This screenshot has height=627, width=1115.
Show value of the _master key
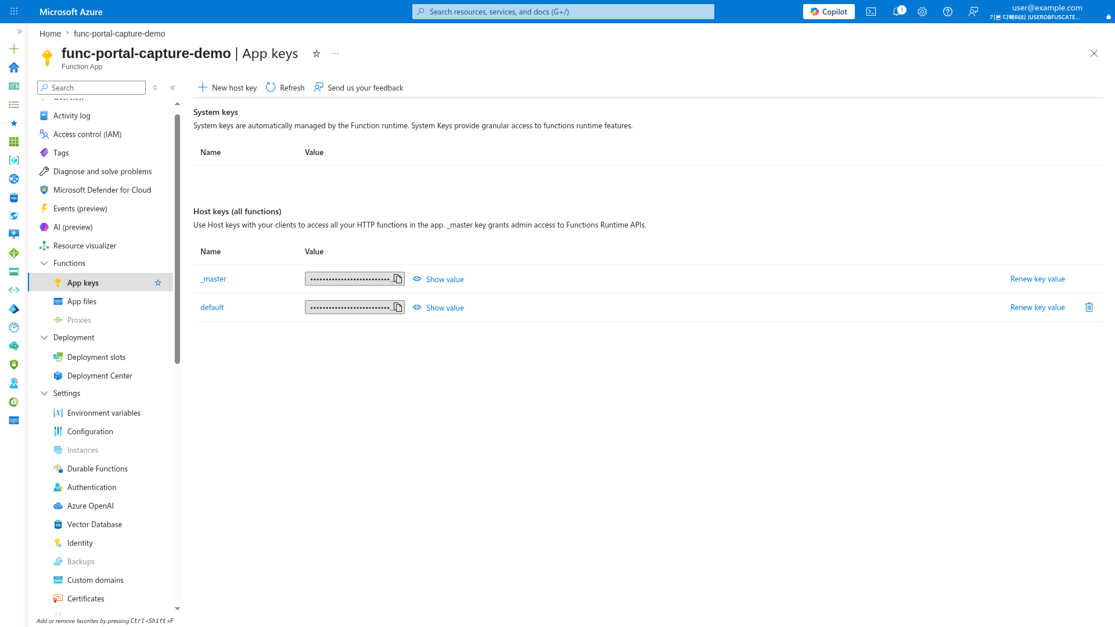(x=438, y=279)
